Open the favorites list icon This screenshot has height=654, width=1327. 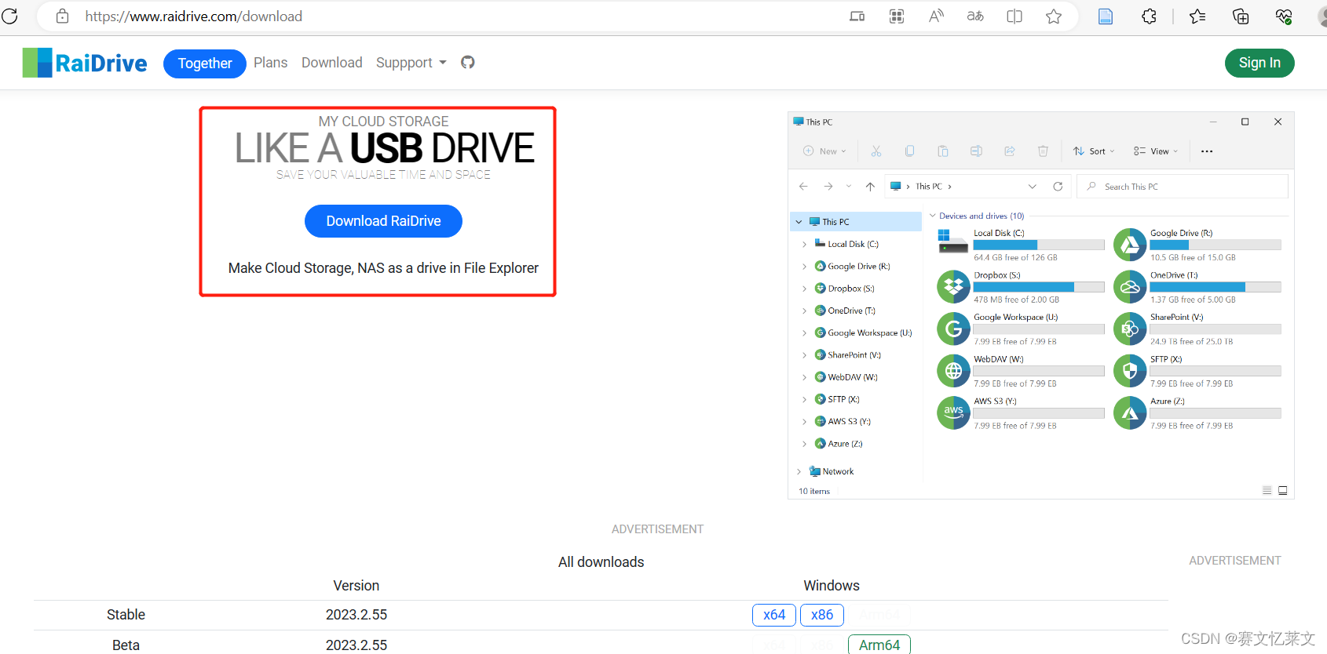tap(1197, 16)
